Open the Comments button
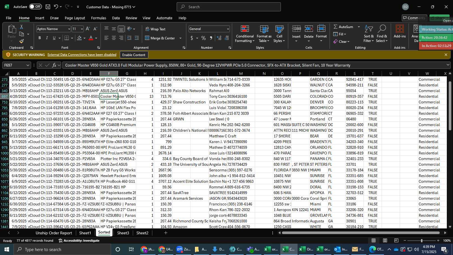Image resolution: width=453 pixels, height=255 pixels. pyautogui.click(x=414, y=18)
